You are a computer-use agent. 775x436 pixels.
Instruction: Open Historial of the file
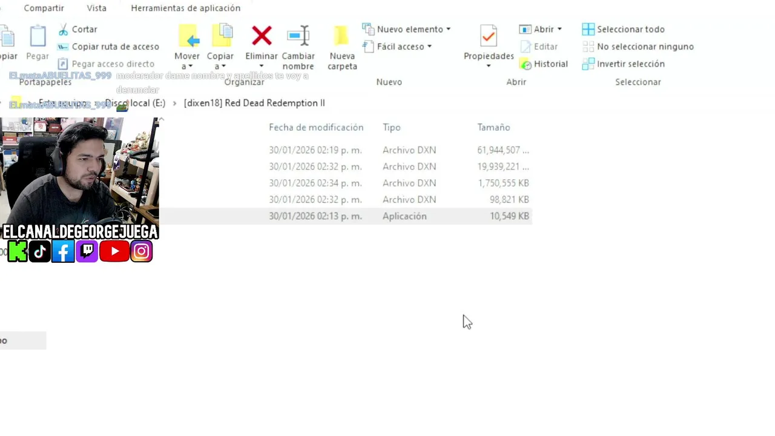coord(544,64)
